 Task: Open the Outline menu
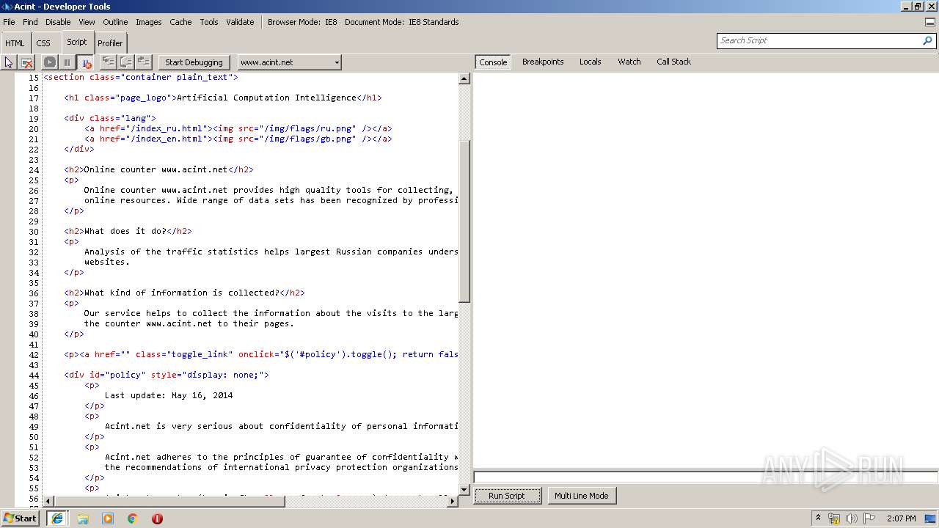(115, 22)
